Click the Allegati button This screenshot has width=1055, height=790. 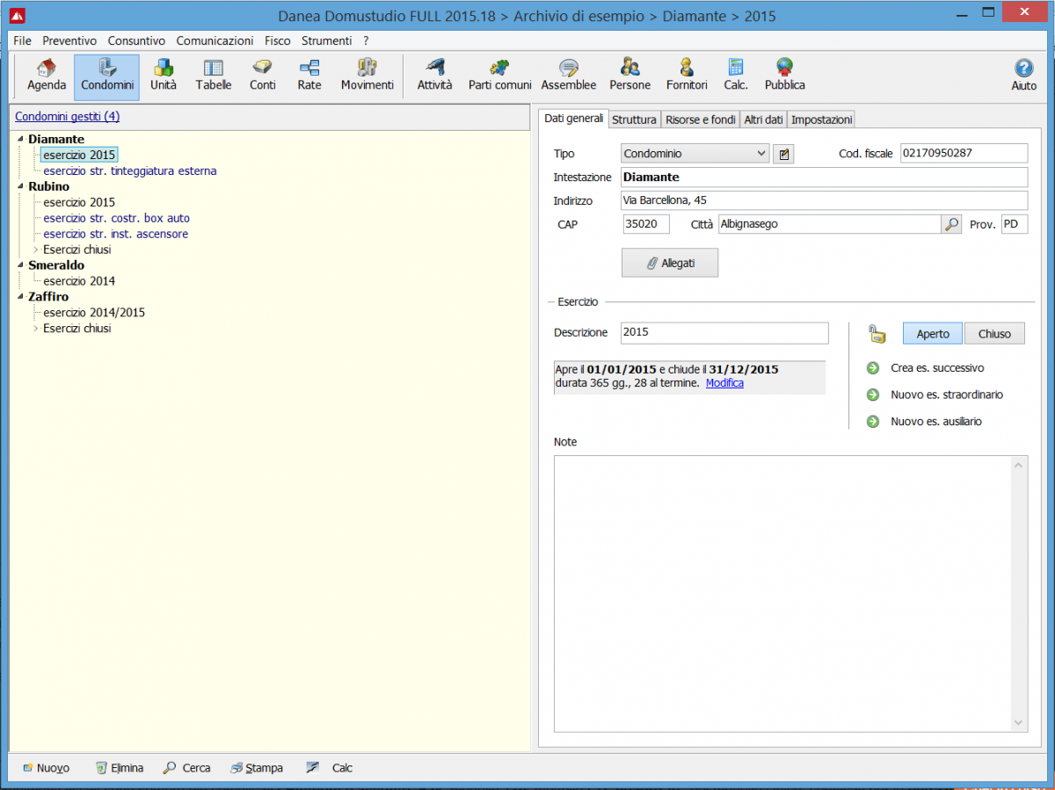coord(670,263)
